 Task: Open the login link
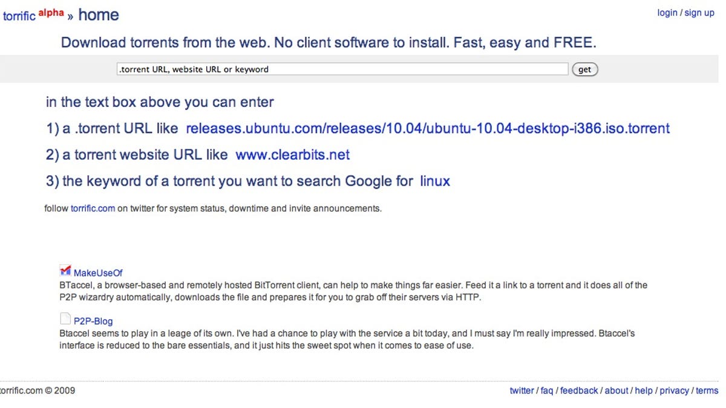pos(667,13)
